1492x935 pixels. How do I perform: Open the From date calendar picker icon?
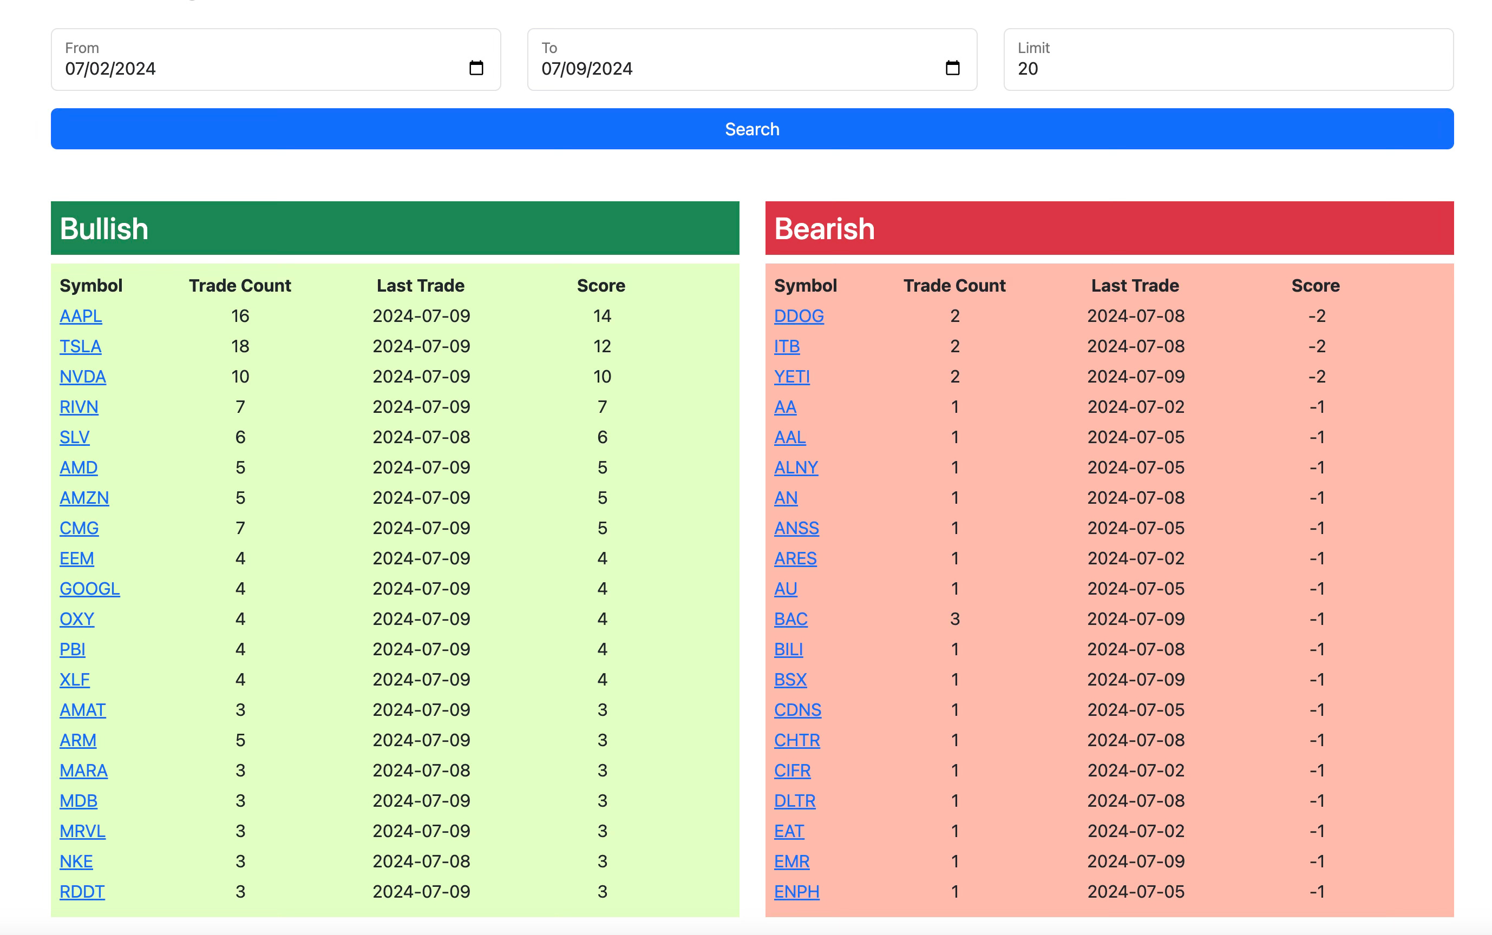[x=476, y=68]
